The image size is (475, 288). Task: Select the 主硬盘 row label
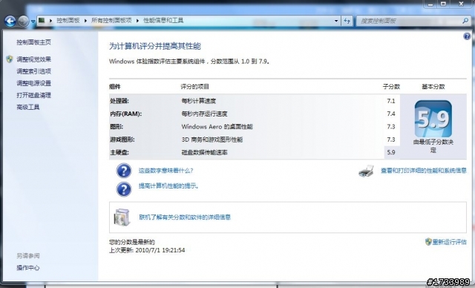[x=119, y=152]
